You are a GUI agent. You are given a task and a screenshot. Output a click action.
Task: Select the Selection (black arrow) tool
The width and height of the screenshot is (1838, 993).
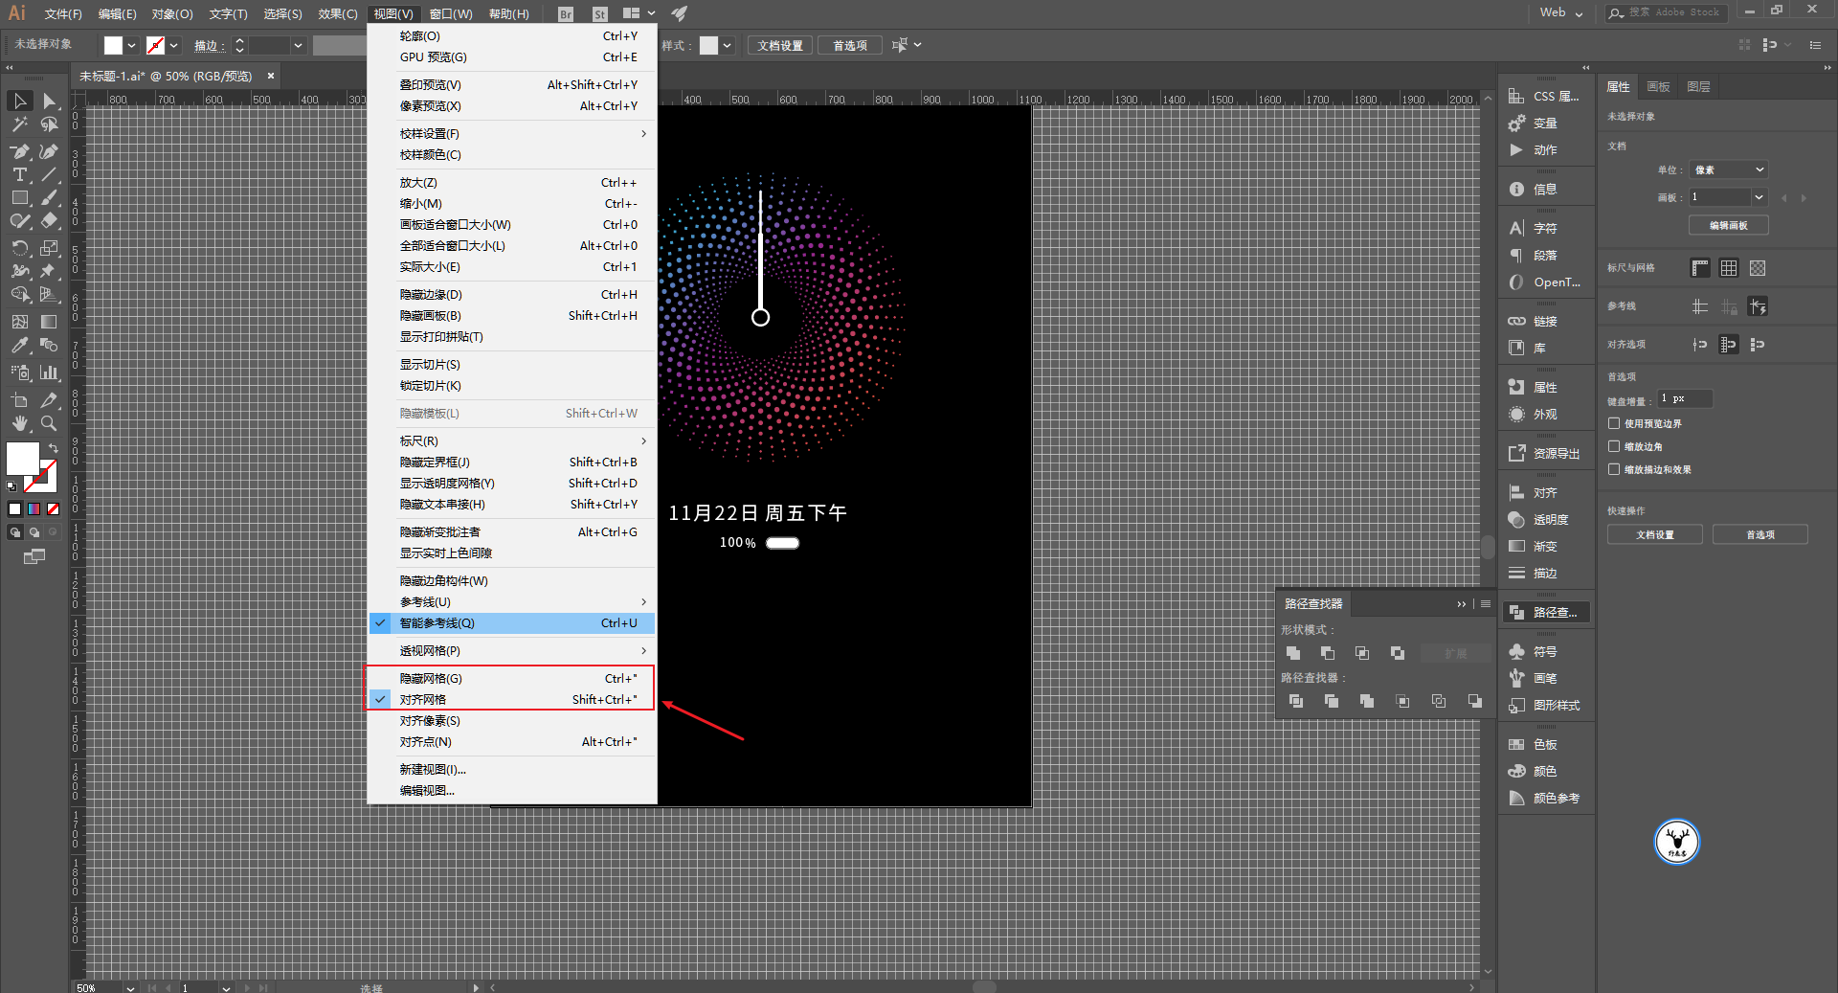point(20,101)
